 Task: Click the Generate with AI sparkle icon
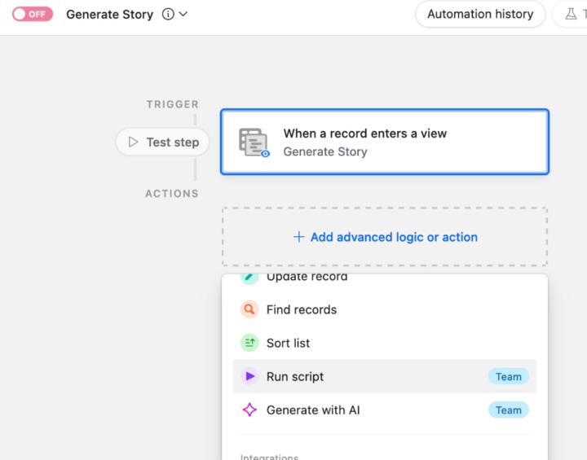tap(249, 410)
